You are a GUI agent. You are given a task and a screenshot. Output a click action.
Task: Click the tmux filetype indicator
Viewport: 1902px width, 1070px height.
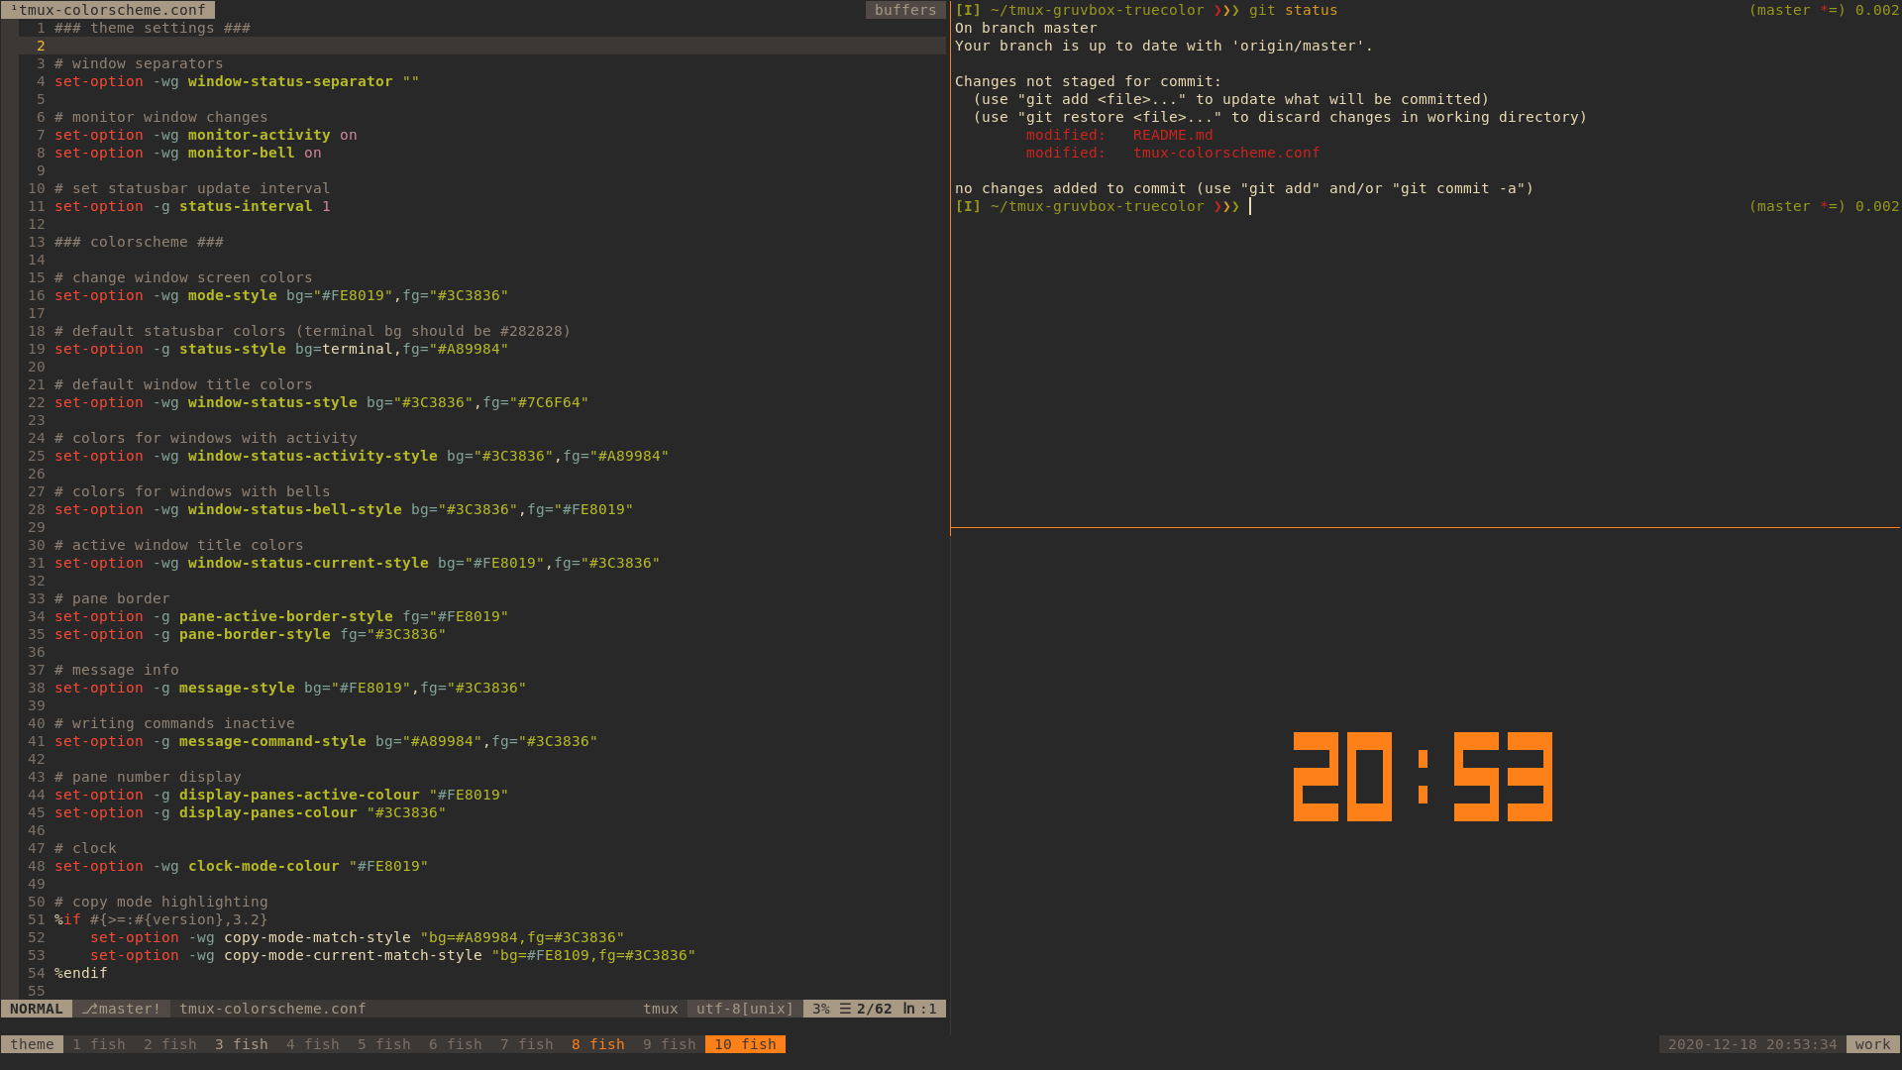660,1009
